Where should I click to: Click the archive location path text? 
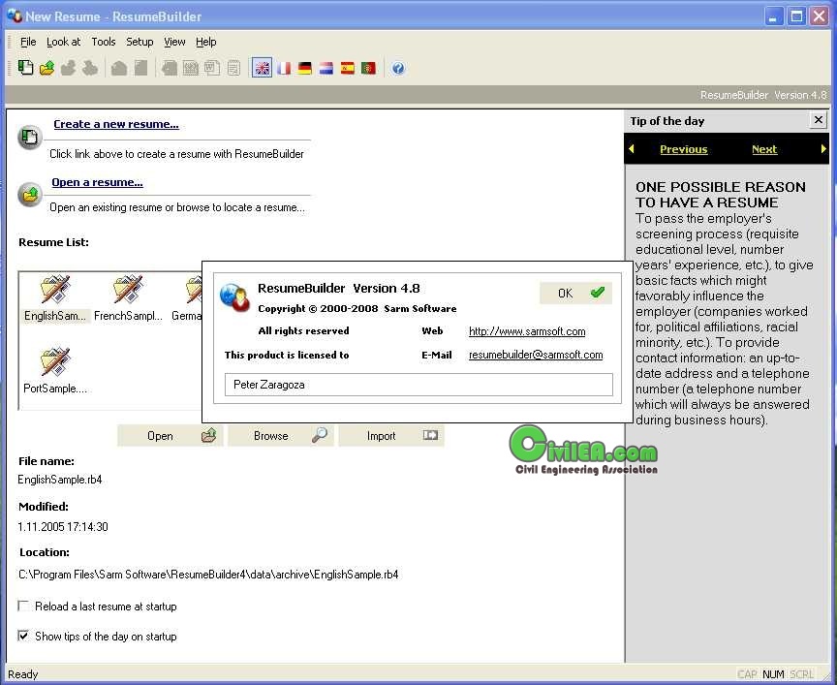pos(208,575)
